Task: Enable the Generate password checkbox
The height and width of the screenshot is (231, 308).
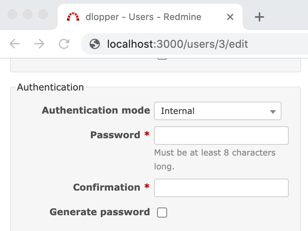Action: point(162,213)
